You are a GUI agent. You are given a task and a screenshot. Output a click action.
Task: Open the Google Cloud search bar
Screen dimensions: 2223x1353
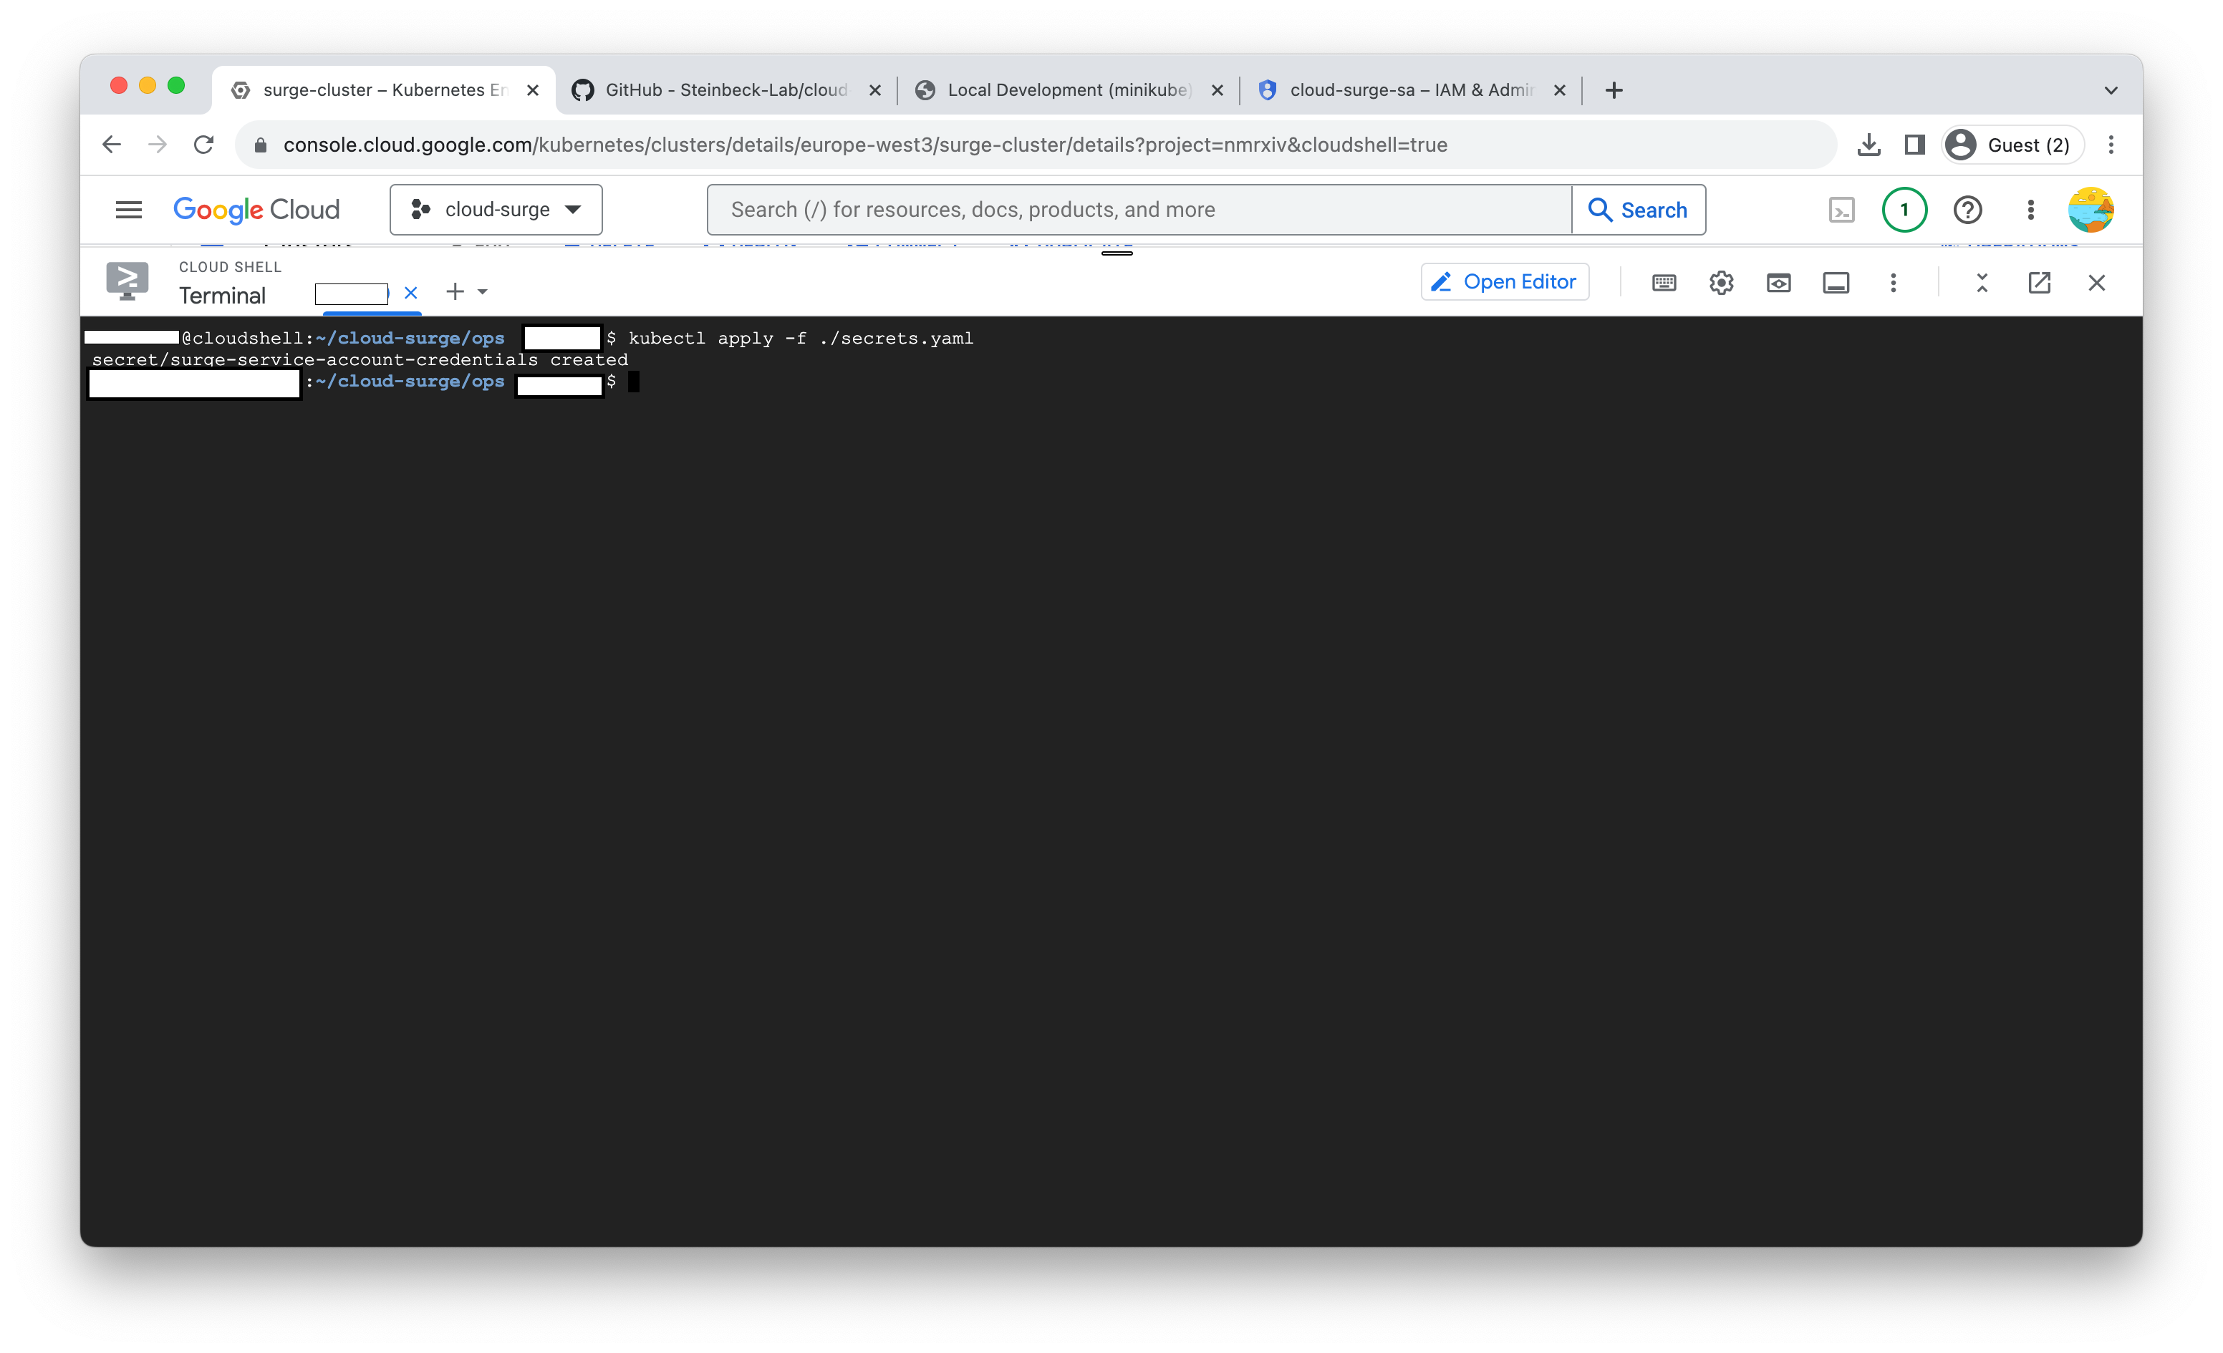1140,208
